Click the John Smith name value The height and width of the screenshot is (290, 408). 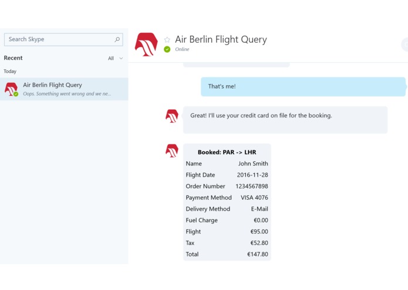pos(253,164)
